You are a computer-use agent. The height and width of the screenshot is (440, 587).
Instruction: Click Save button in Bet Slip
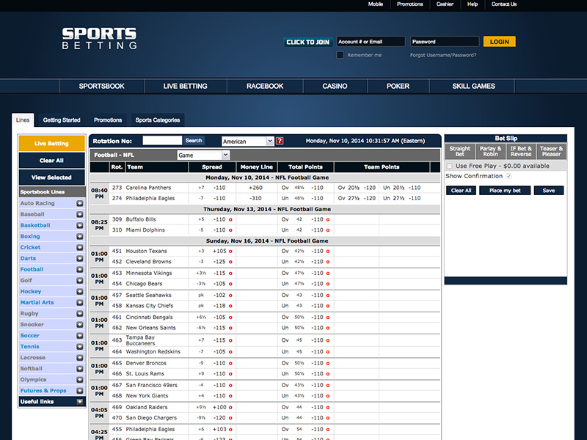(x=549, y=191)
